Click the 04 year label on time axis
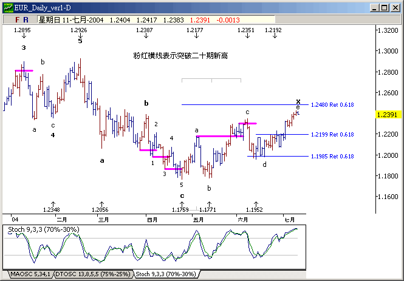 (x=15, y=220)
